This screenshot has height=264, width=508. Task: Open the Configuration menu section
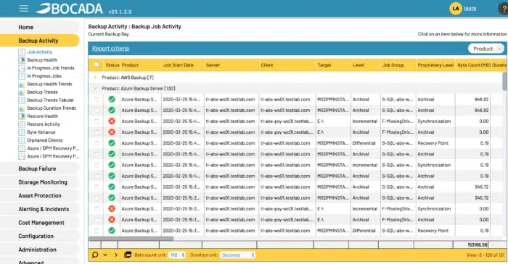40,237
